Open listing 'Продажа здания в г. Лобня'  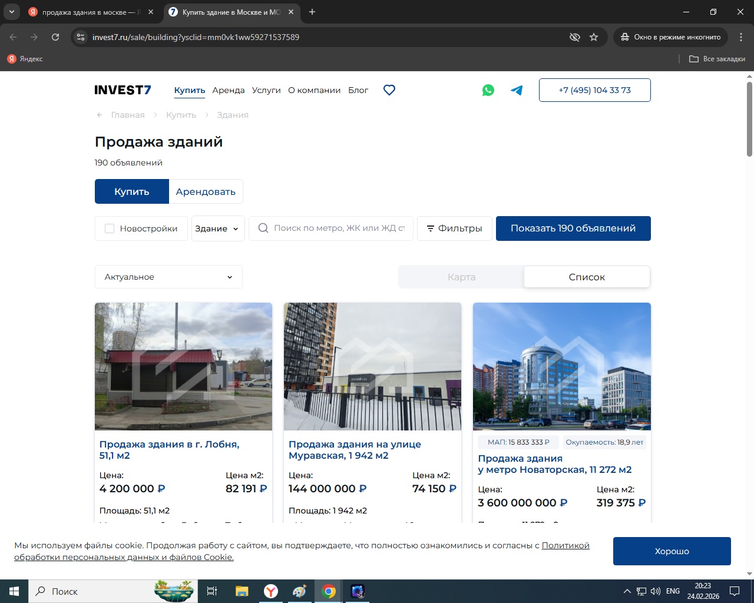click(170, 450)
